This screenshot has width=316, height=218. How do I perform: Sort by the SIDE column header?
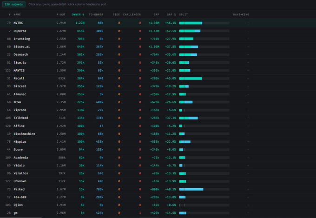pos(116,14)
